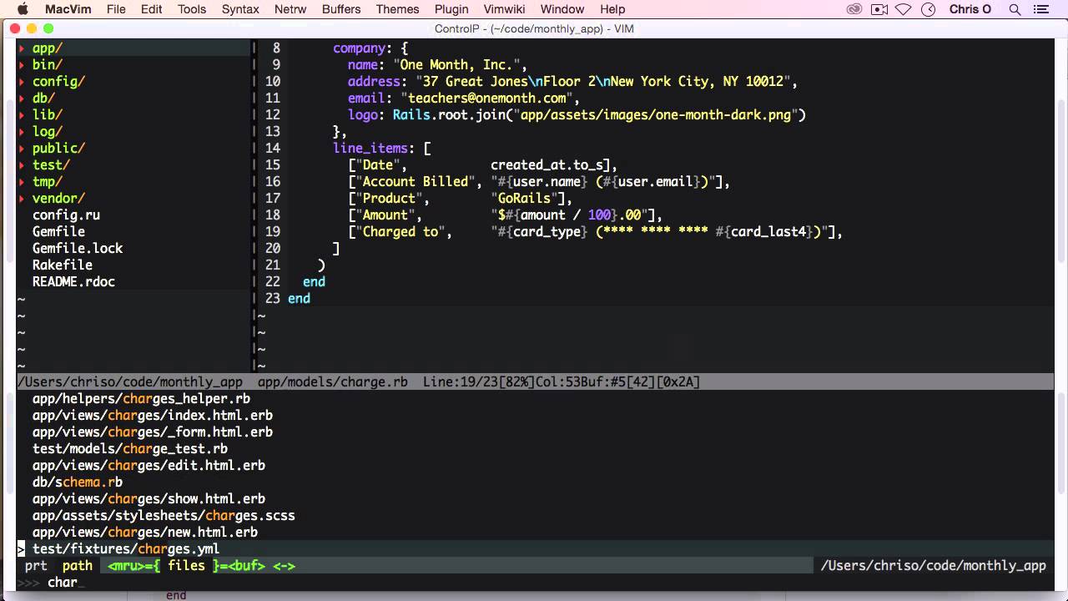Click the CtrlP path search-mode label
The width and height of the screenshot is (1068, 601).
78,566
